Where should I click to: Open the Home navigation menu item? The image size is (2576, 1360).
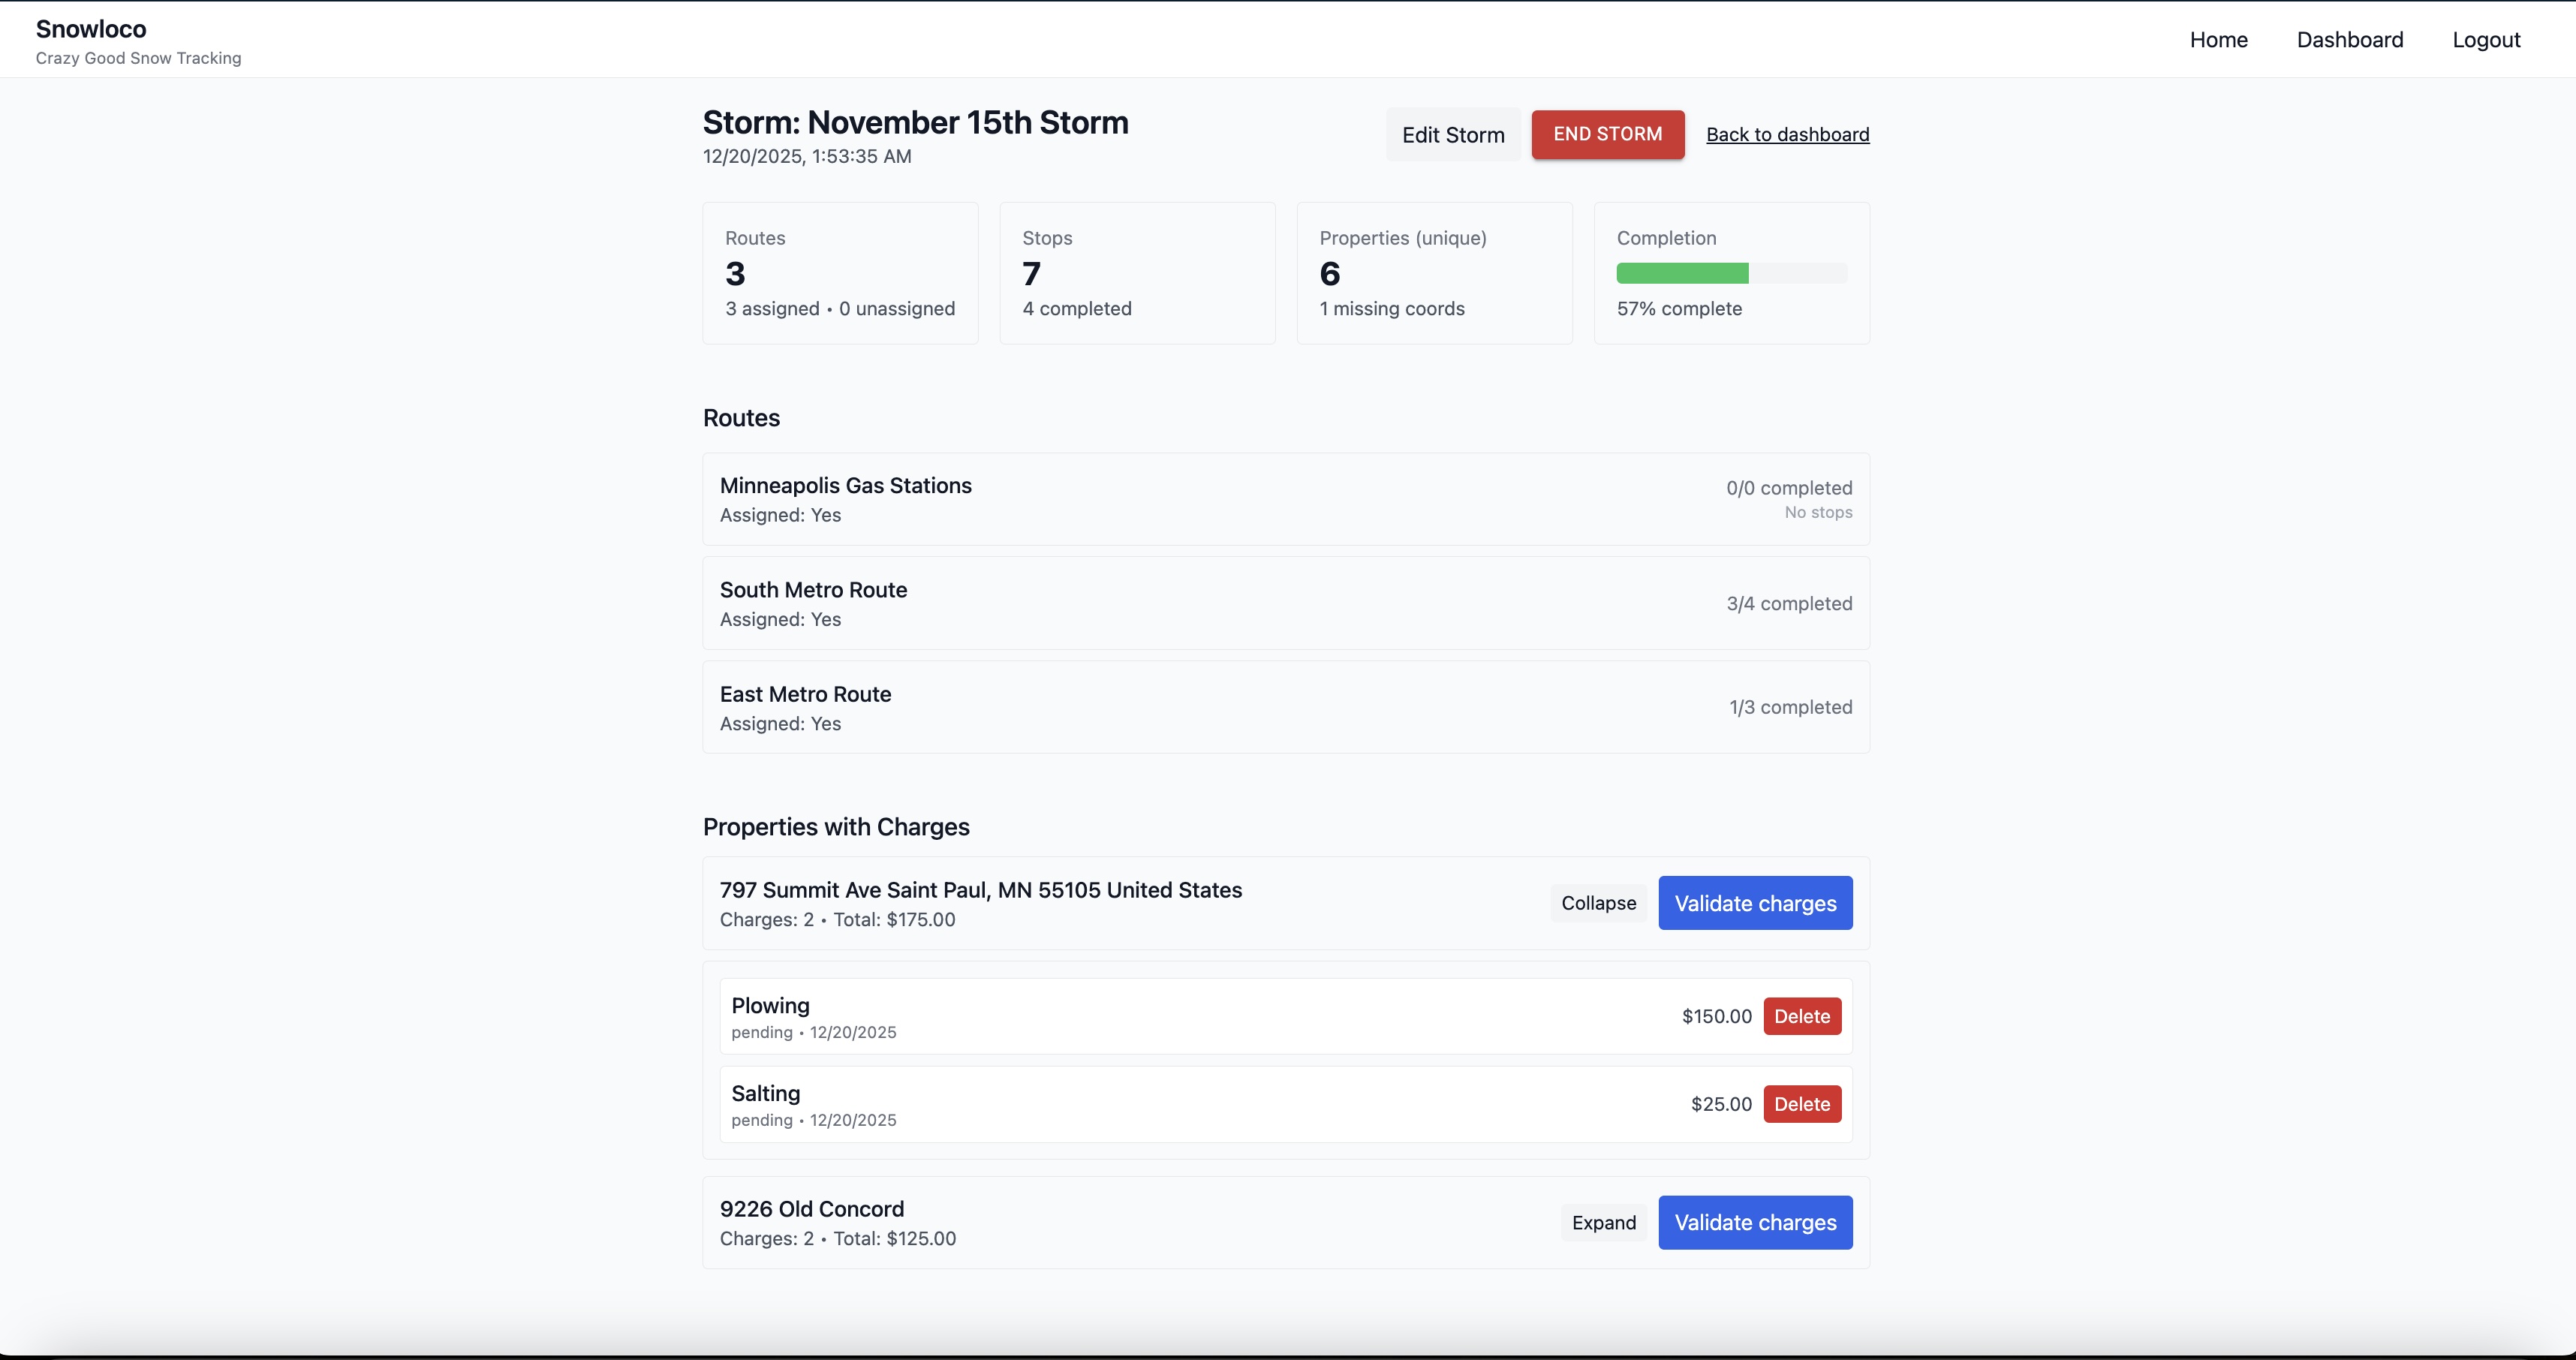[2218, 40]
